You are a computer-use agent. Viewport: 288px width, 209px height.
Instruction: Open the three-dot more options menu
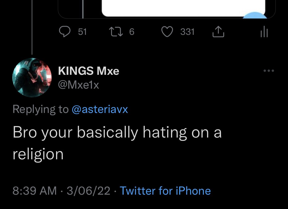click(x=269, y=71)
